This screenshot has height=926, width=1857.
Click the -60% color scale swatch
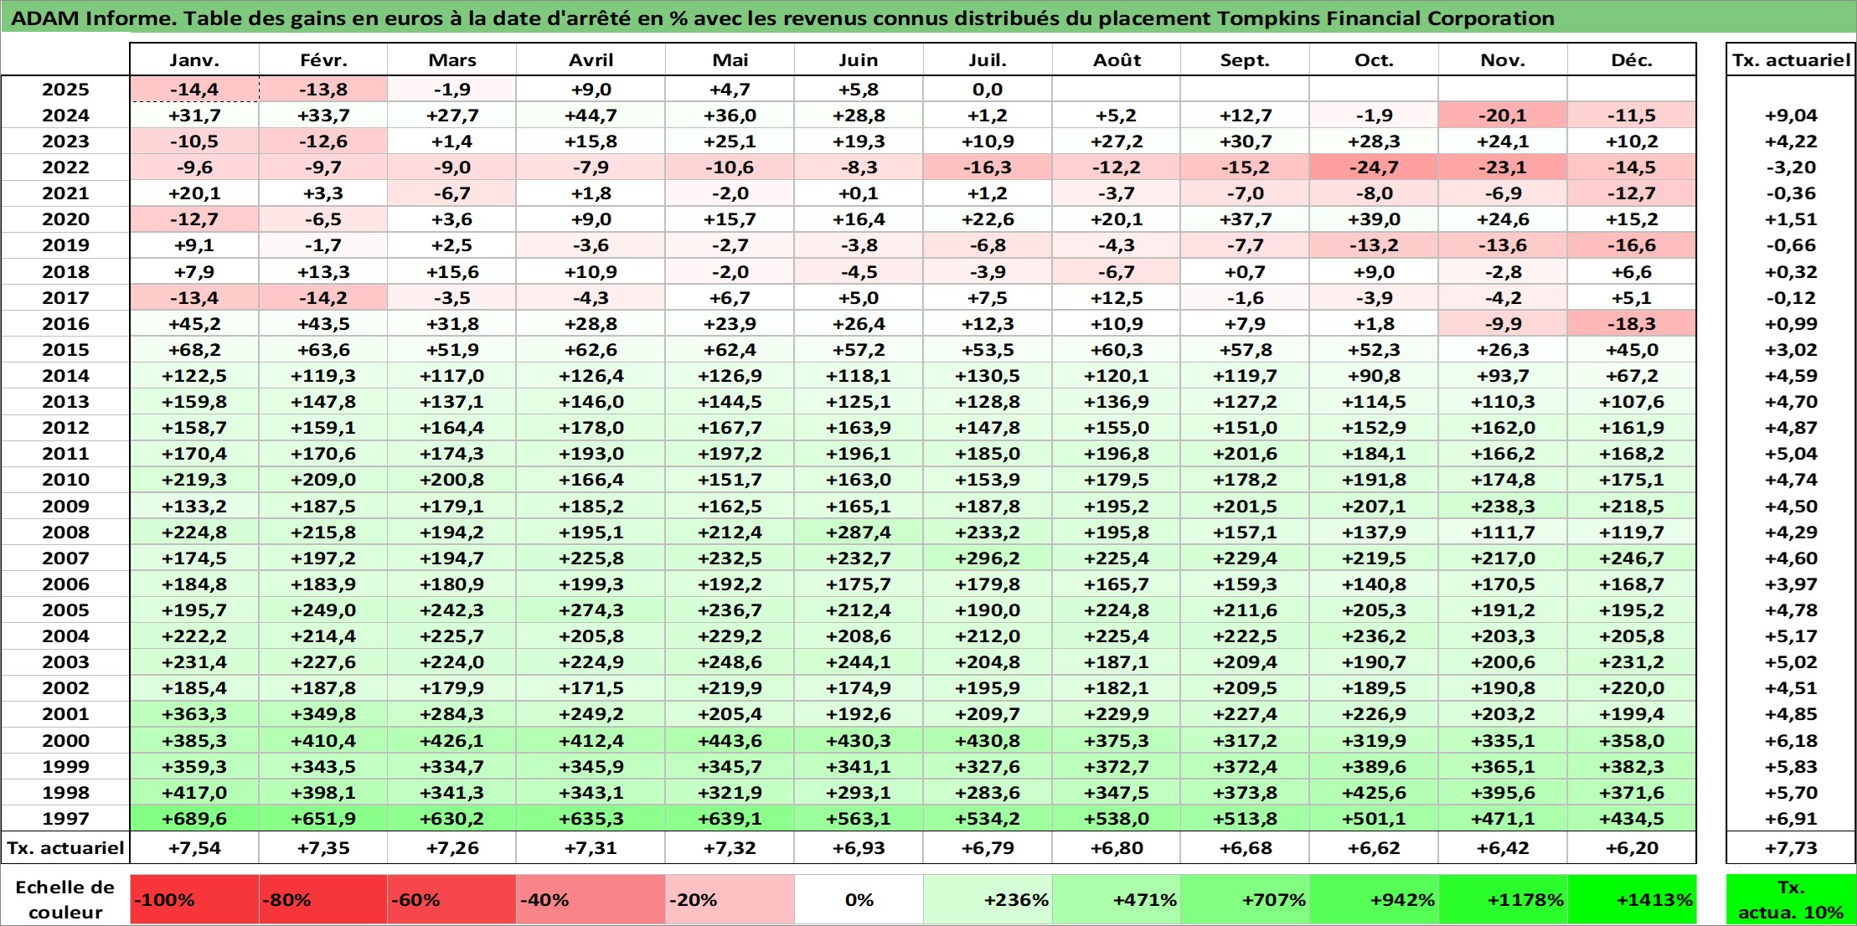point(451,899)
